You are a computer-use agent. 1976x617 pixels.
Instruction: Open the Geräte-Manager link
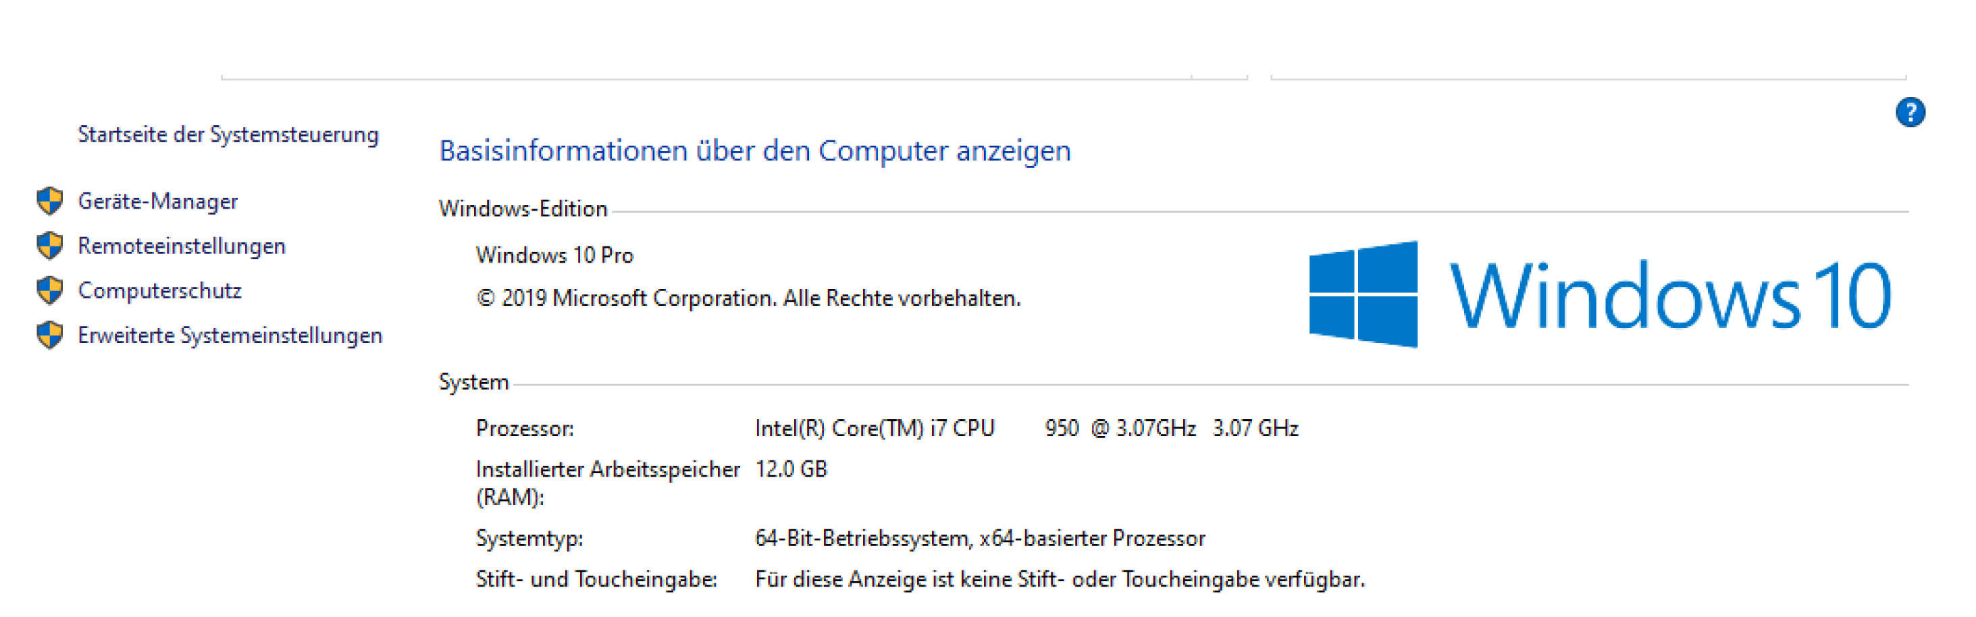pyautogui.click(x=158, y=202)
